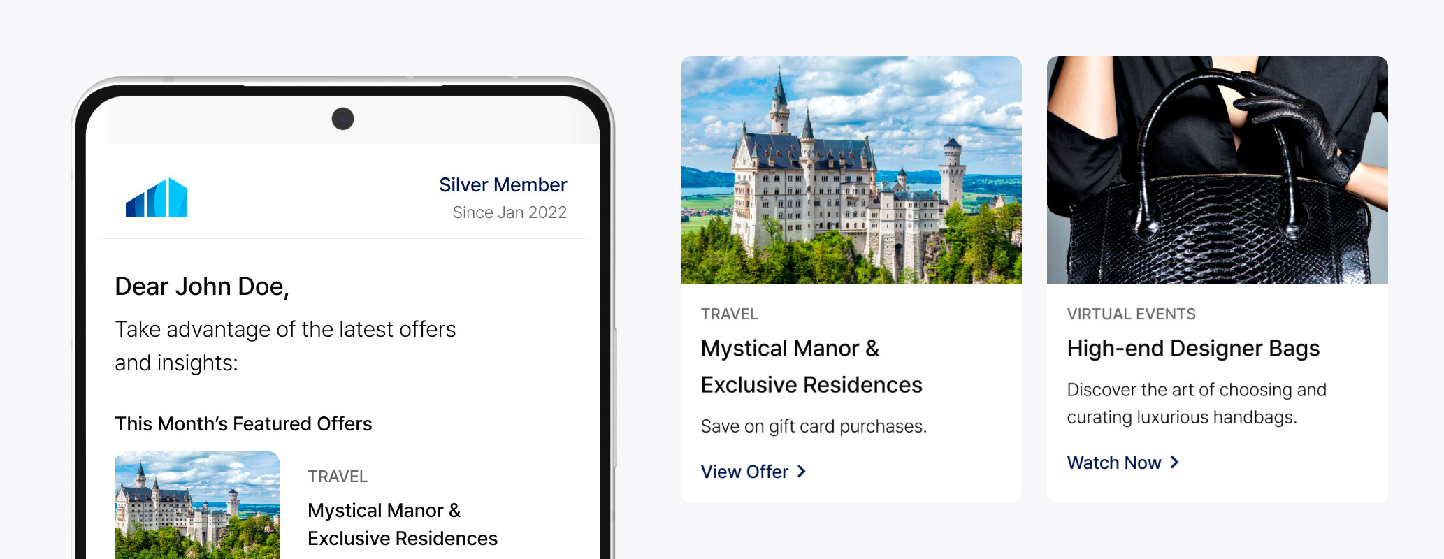Tap the phone's Mystical Manor offer title
The width and height of the screenshot is (1444, 559).
tap(403, 524)
